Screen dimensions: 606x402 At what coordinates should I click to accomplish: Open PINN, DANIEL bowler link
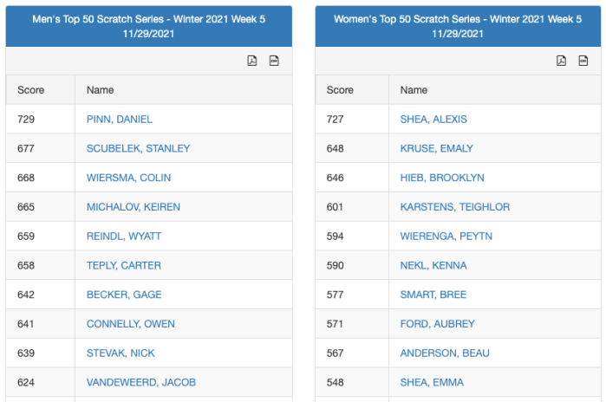[120, 120]
